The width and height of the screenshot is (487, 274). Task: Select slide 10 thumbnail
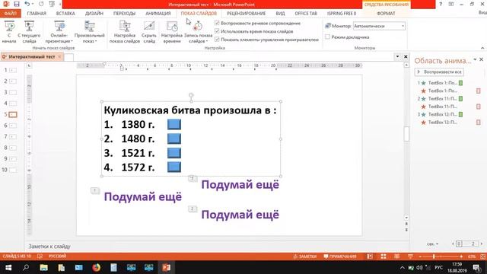click(13, 170)
